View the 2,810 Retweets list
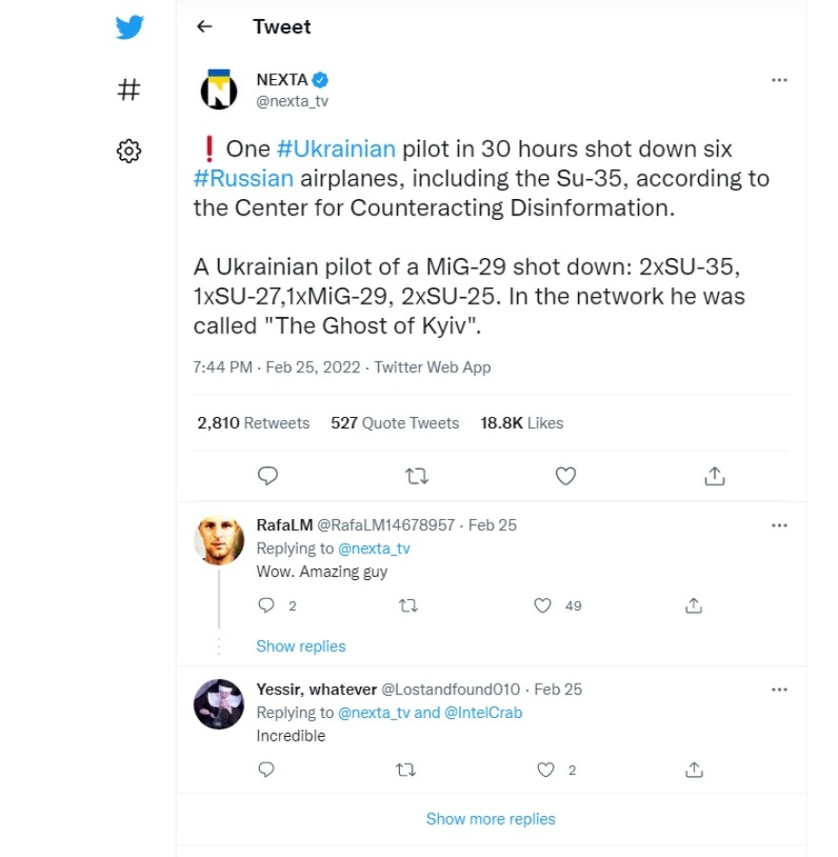Image resolution: width=838 pixels, height=857 pixels. click(x=253, y=423)
